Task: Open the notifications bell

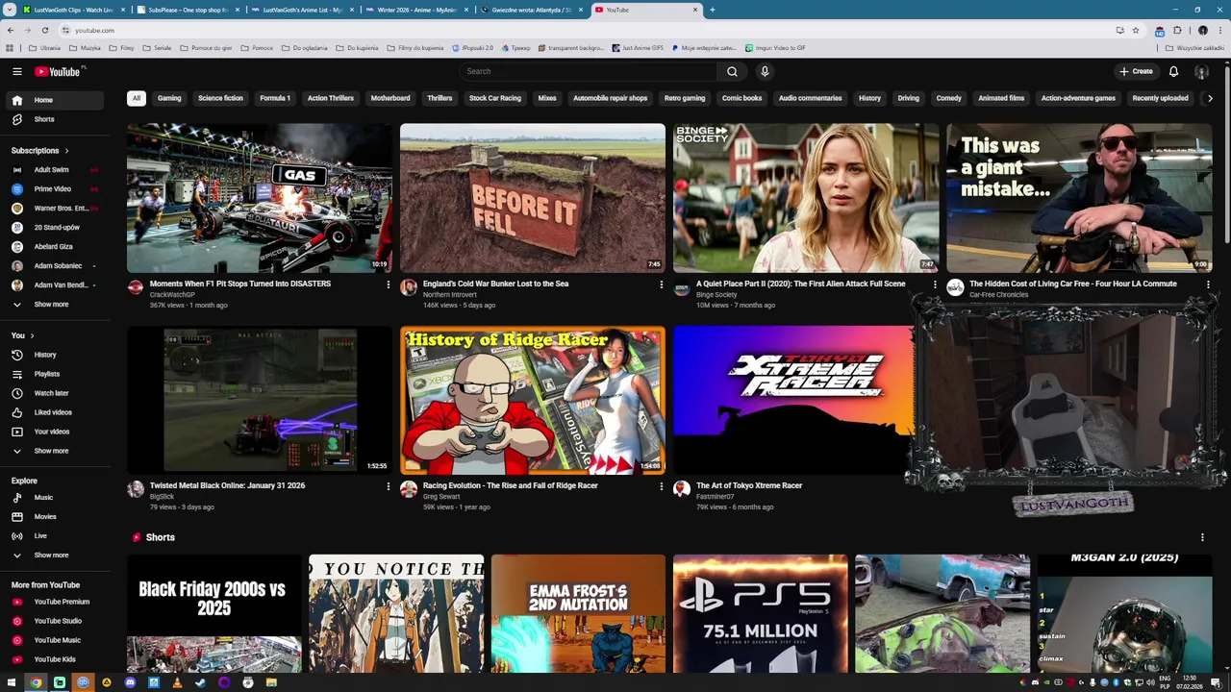Action: point(1173,71)
